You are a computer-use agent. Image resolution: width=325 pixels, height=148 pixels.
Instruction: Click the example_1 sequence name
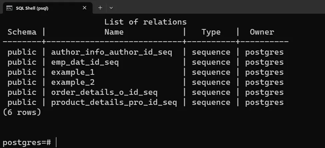click(x=73, y=72)
